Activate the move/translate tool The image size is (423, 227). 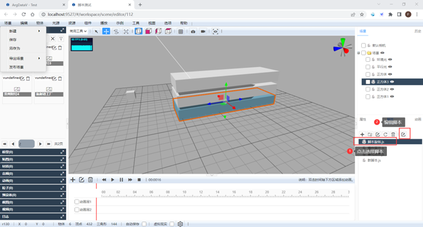pyautogui.click(x=106, y=31)
